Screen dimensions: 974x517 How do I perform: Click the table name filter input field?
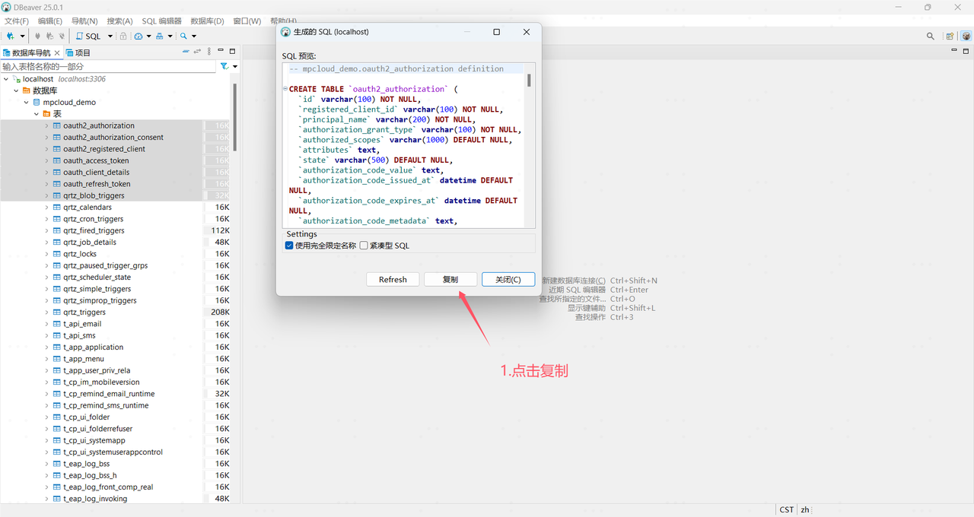pos(108,67)
